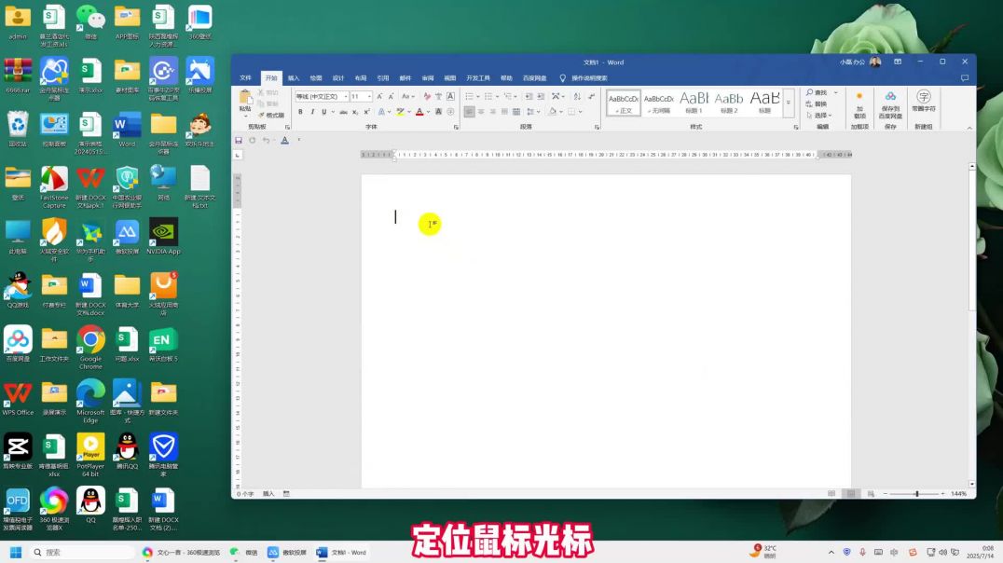The image size is (1003, 563).
Task: Toggle italic formatting
Action: [313, 112]
